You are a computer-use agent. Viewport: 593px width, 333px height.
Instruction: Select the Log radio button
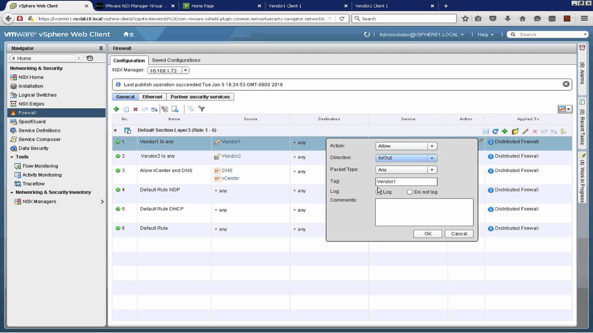click(379, 192)
